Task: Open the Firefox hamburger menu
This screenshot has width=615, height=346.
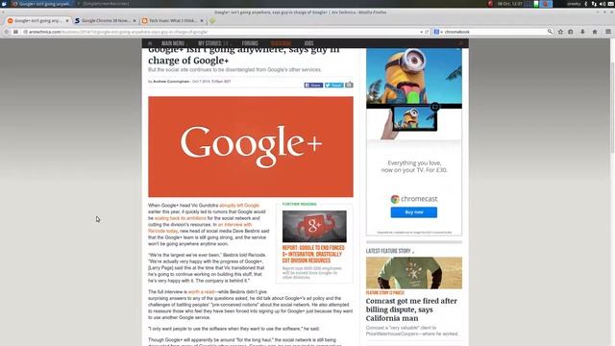Action: pyautogui.click(x=608, y=32)
